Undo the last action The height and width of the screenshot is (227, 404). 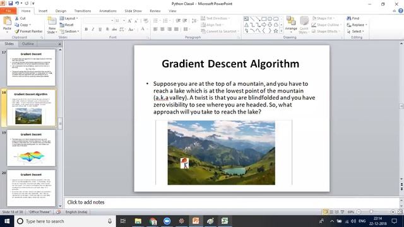pos(17,3)
